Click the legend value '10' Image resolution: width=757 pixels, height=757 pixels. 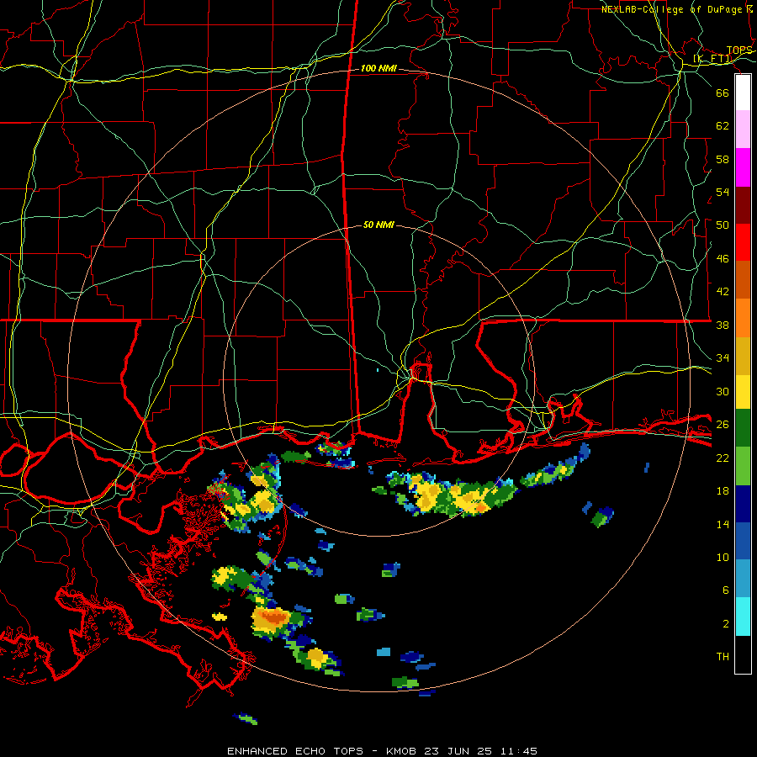(x=723, y=557)
